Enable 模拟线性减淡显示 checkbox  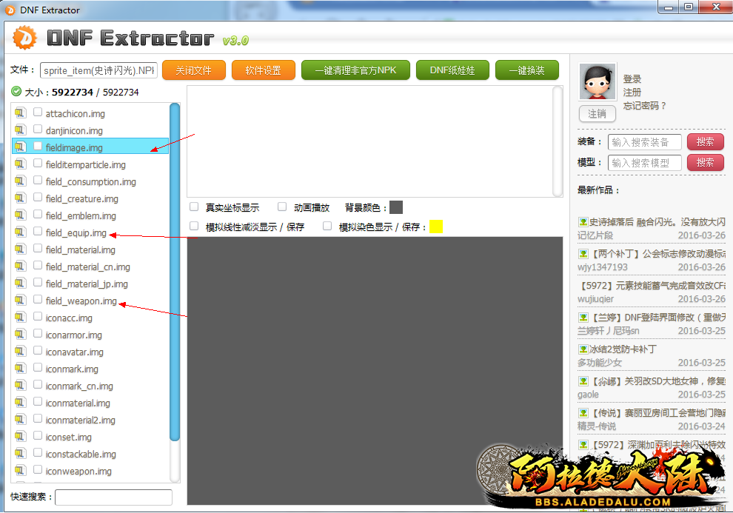[x=194, y=227]
